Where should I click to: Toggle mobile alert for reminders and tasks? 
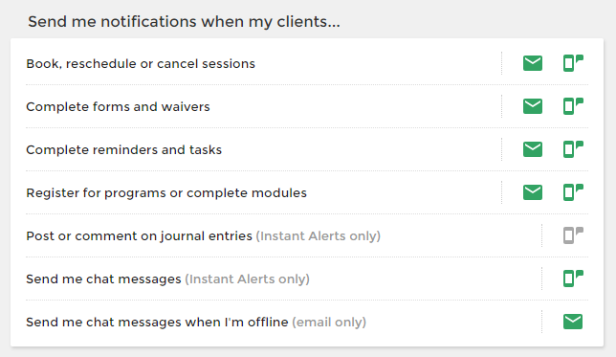(x=573, y=149)
